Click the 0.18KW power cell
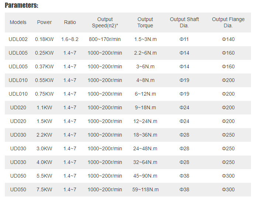Image resolution: width=258 pixels, height=202 pixels. tap(44, 40)
